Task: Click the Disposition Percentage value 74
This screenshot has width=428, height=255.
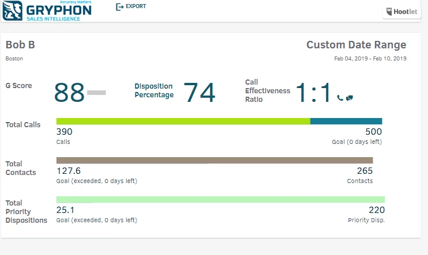Action: click(199, 93)
